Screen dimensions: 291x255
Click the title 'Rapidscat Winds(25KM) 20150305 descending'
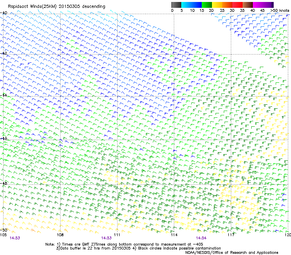tap(56, 7)
